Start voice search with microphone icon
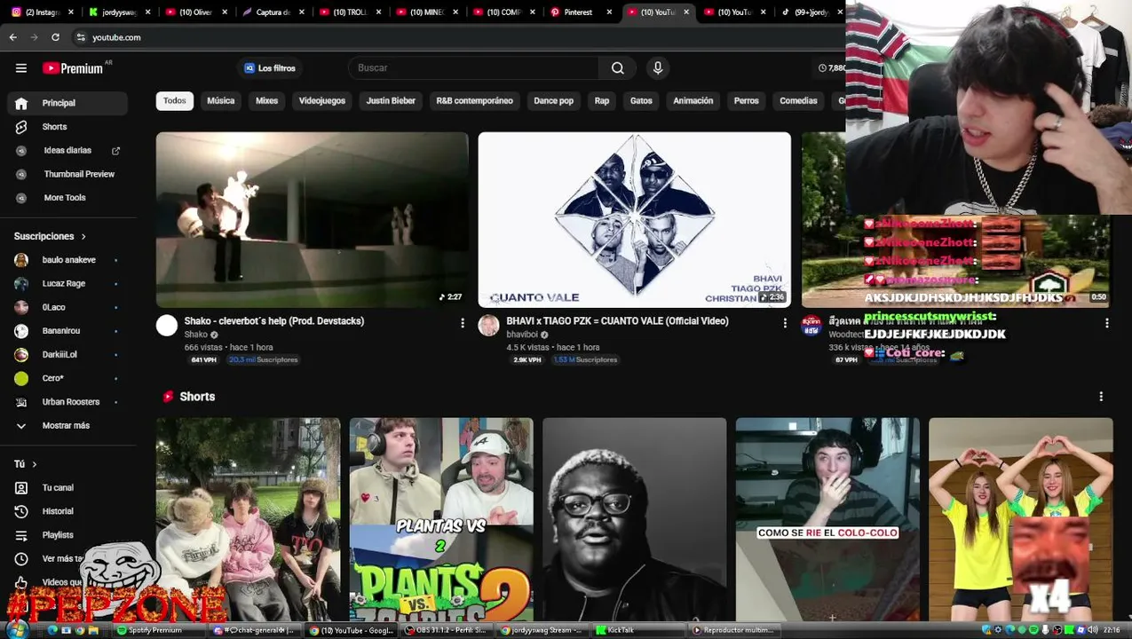Screen dimensions: 1132x639 coord(658,68)
